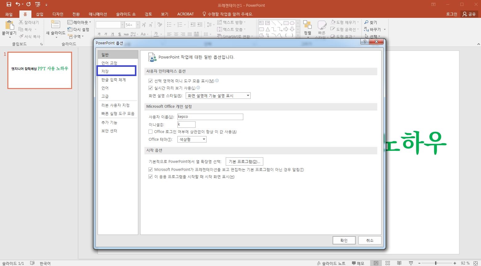
Task: Click the Default Programs (기본 프로그램) button
Action: [245, 162]
